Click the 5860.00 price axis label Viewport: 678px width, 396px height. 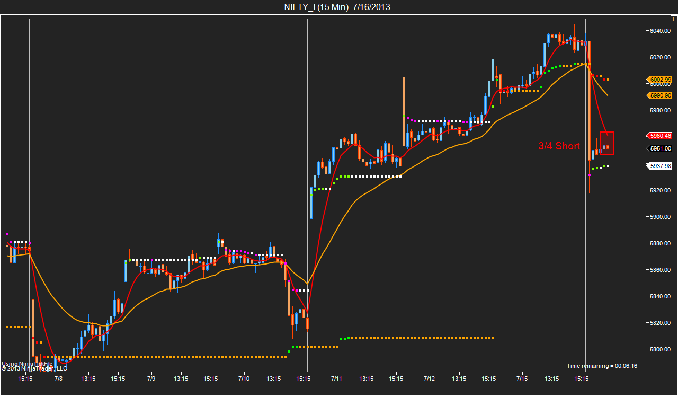[661, 270]
